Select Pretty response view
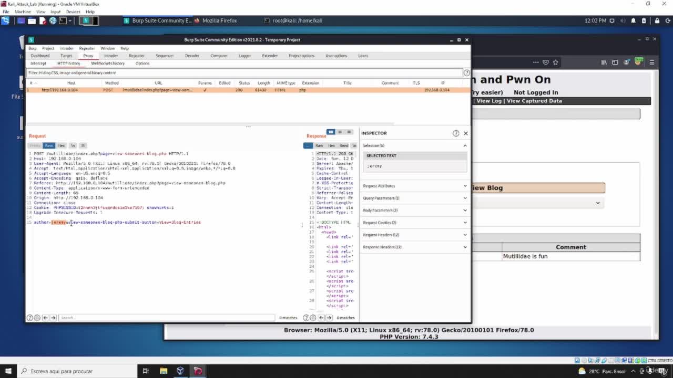This screenshot has height=378, width=673. click(x=308, y=145)
